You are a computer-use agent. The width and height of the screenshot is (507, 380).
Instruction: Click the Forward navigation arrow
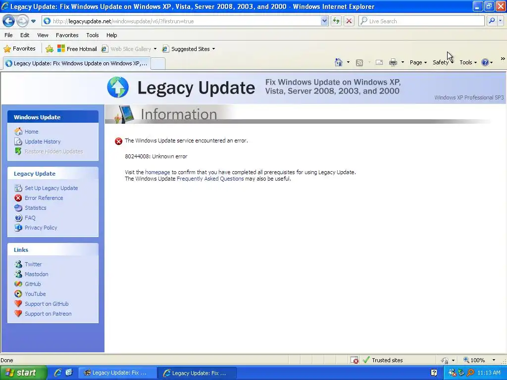click(22, 21)
